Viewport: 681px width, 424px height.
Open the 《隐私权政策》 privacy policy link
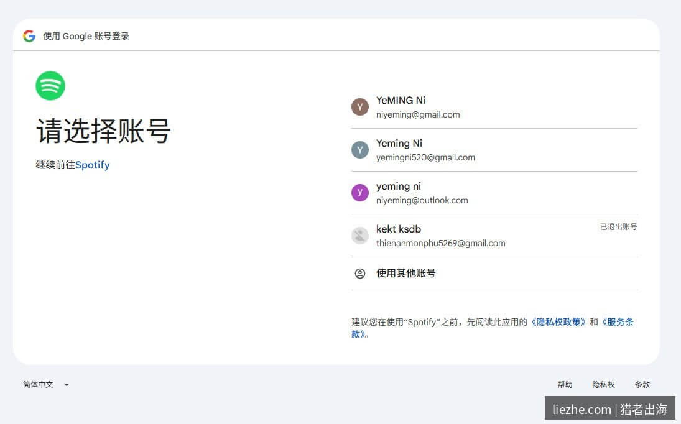click(558, 322)
